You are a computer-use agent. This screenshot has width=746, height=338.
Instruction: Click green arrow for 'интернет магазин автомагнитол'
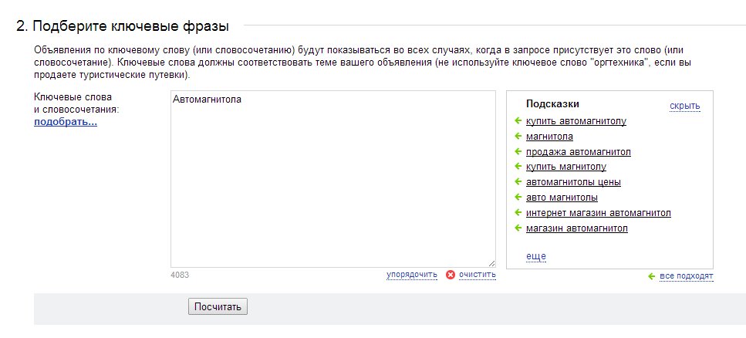pyautogui.click(x=518, y=212)
